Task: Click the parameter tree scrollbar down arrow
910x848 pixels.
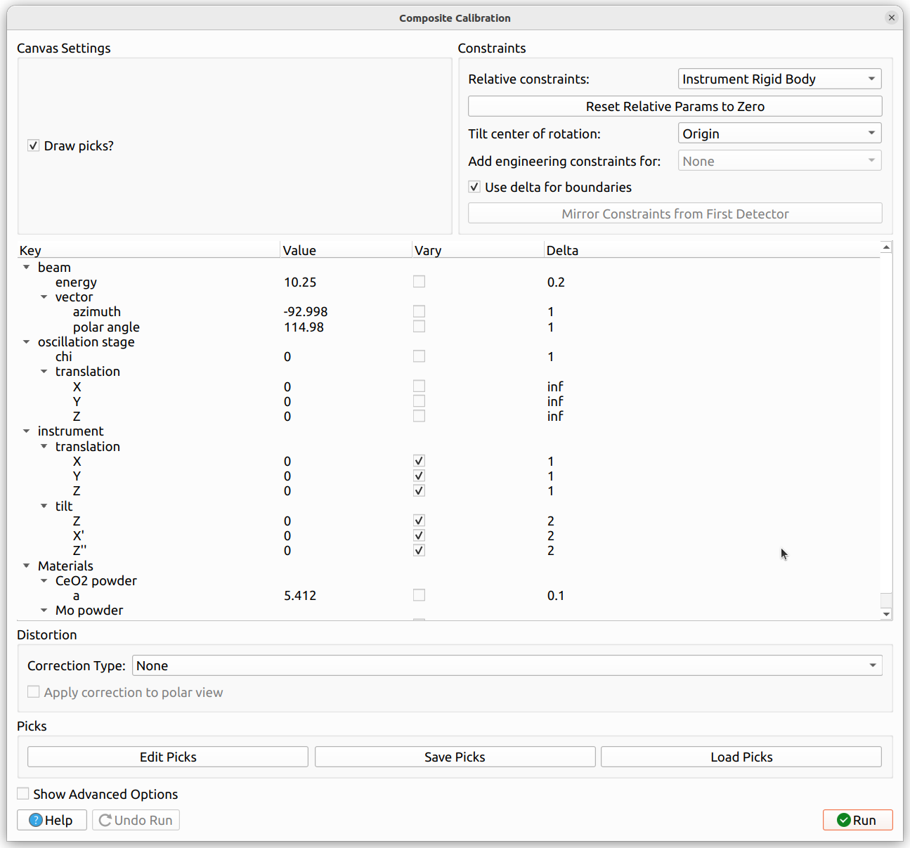Action: point(886,614)
